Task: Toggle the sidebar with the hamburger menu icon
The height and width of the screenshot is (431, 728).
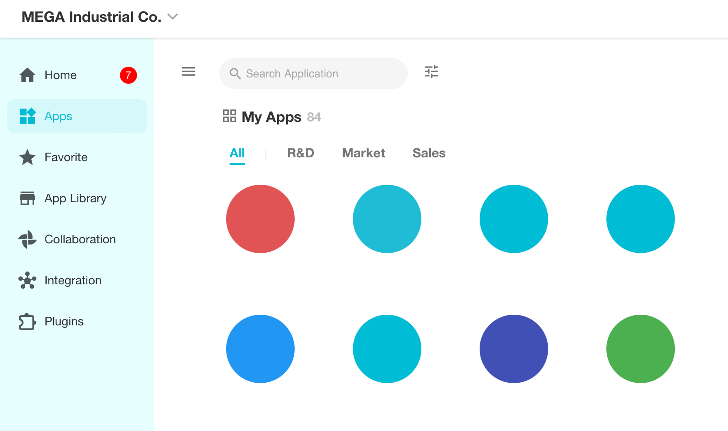Action: click(x=188, y=71)
